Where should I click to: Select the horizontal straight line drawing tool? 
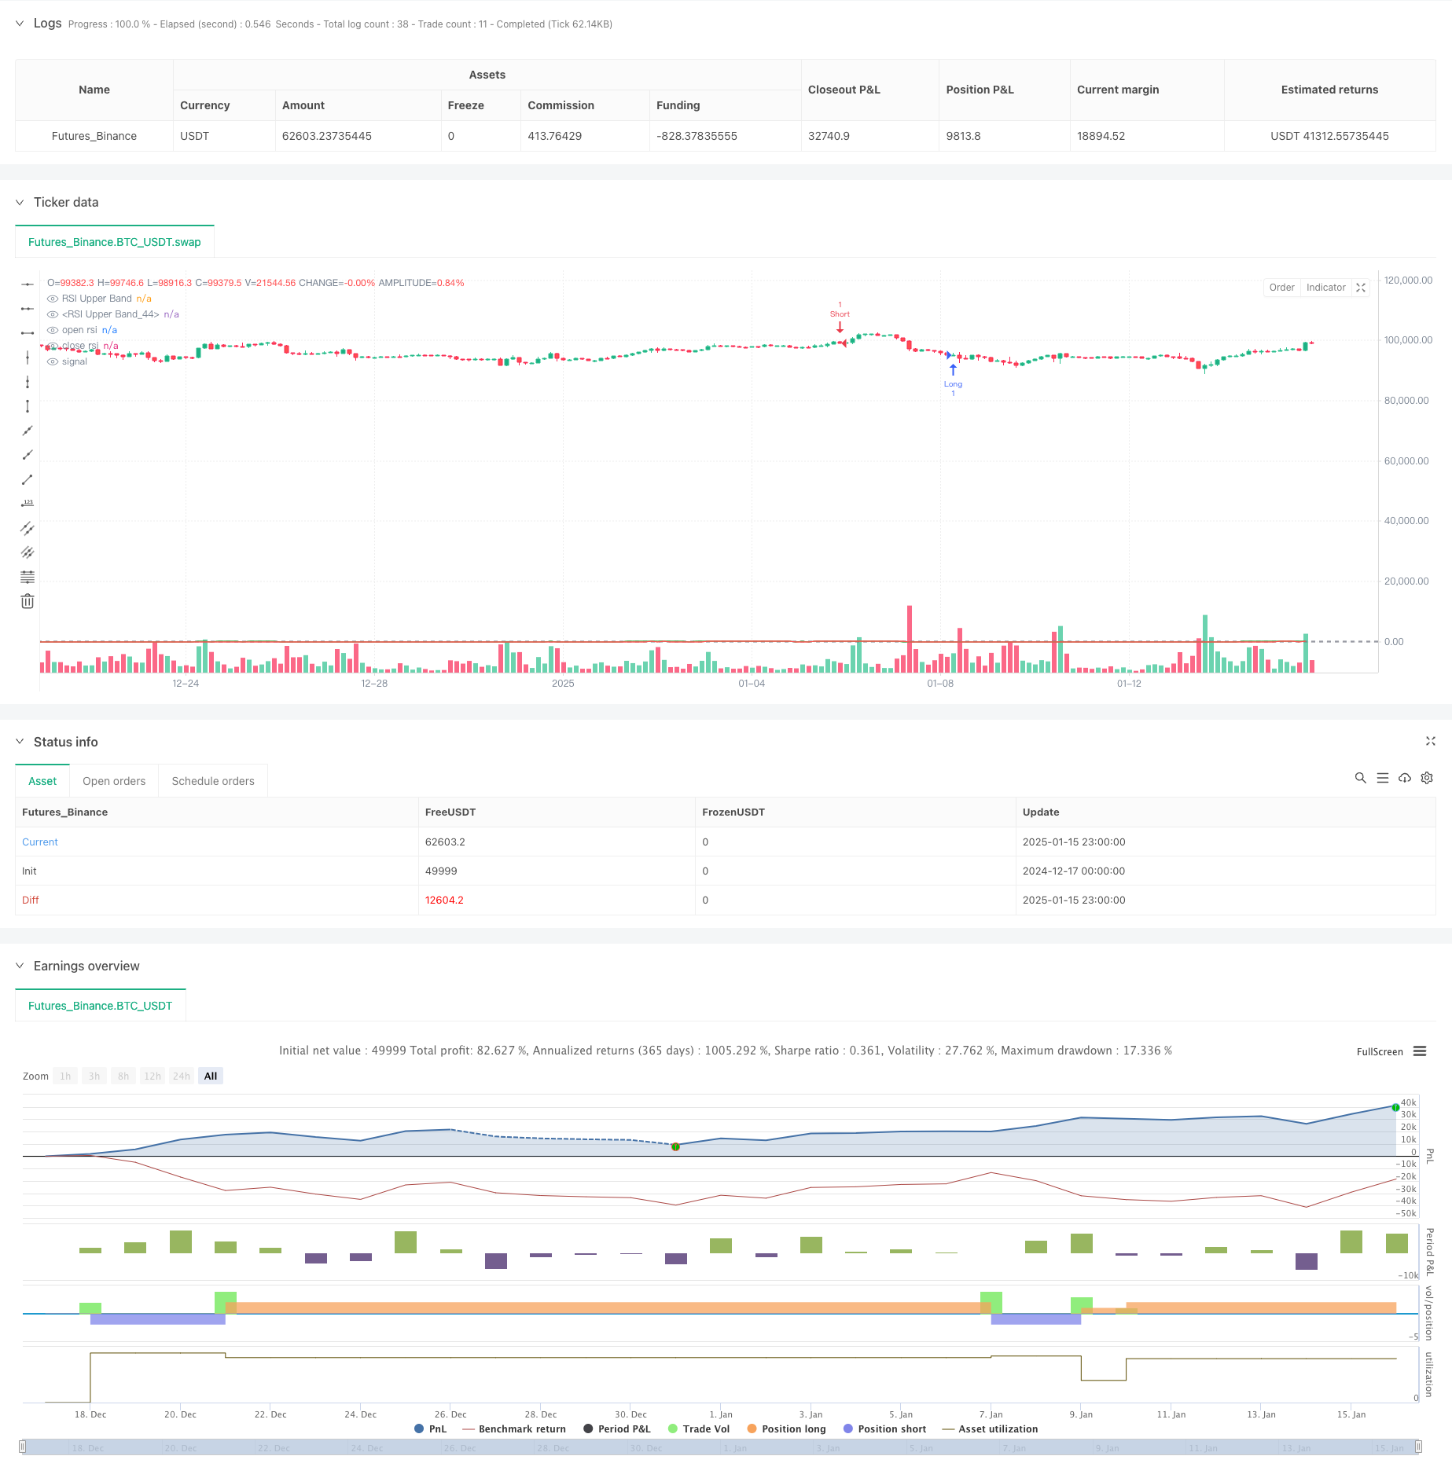coord(28,284)
